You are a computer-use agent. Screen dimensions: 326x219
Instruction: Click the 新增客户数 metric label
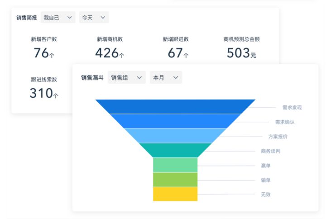coord(44,39)
